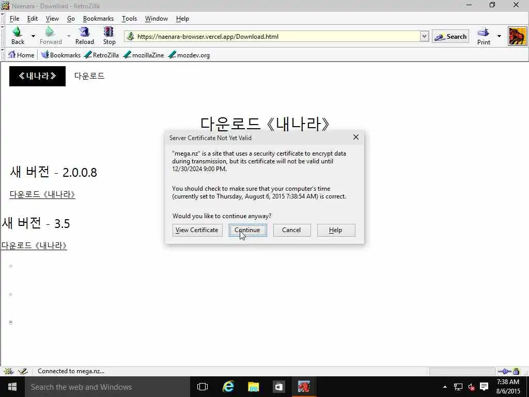Reload the current page
This screenshot has width=529, height=397.
click(x=84, y=36)
